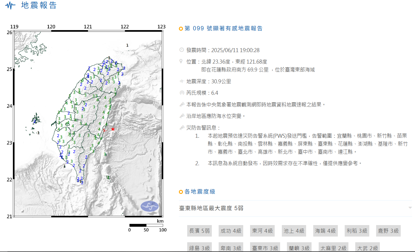Click the megaphone icon beside 沿岸地區應防海水位突變
Image resolution: width=415 pixels, height=252 pixels.
coord(182,116)
